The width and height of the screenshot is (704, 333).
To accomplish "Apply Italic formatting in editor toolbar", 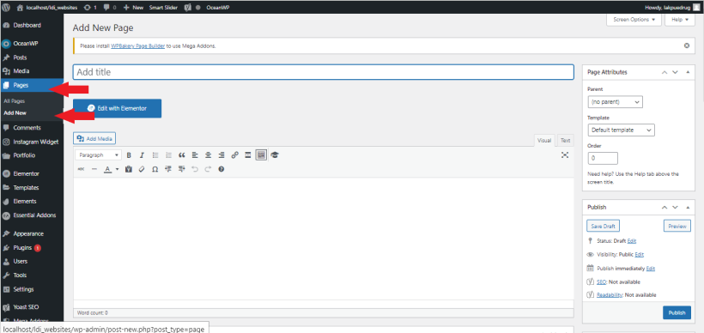I will [x=142, y=155].
